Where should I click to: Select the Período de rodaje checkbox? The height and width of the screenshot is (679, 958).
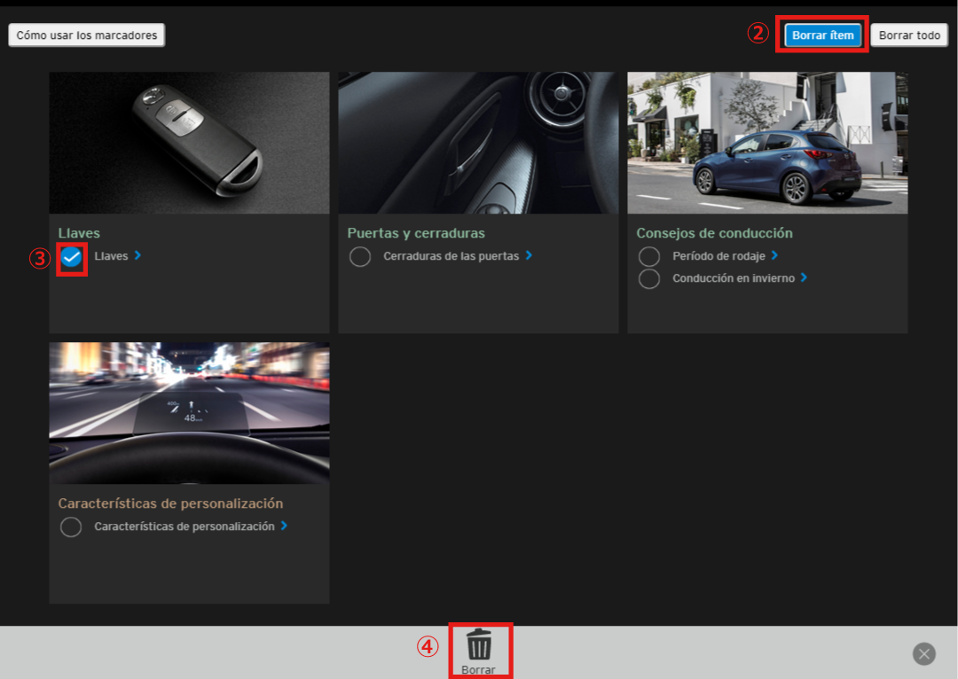click(649, 256)
